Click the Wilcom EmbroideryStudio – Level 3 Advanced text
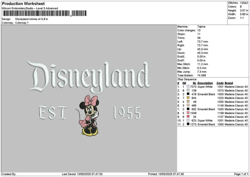 point(30,8)
